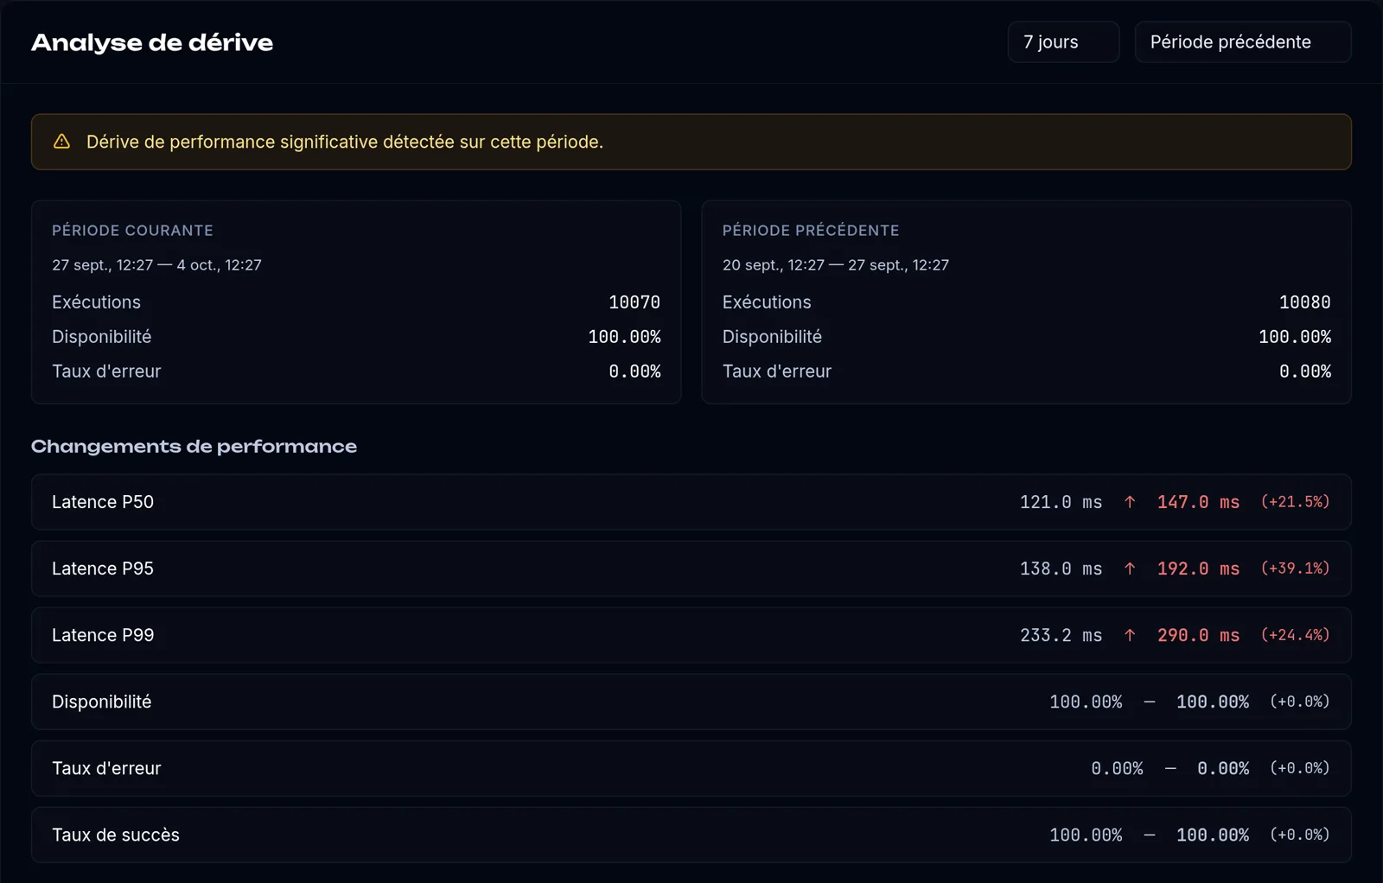Viewport: 1383px width, 883px height.
Task: Click the Période précédente card header
Action: (x=811, y=231)
